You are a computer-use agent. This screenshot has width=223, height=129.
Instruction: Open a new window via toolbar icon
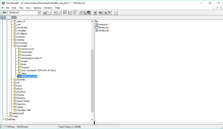click(x=95, y=13)
